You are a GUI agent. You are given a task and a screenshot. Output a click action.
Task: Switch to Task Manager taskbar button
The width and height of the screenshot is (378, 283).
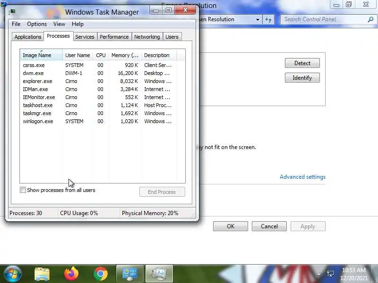[x=159, y=274]
